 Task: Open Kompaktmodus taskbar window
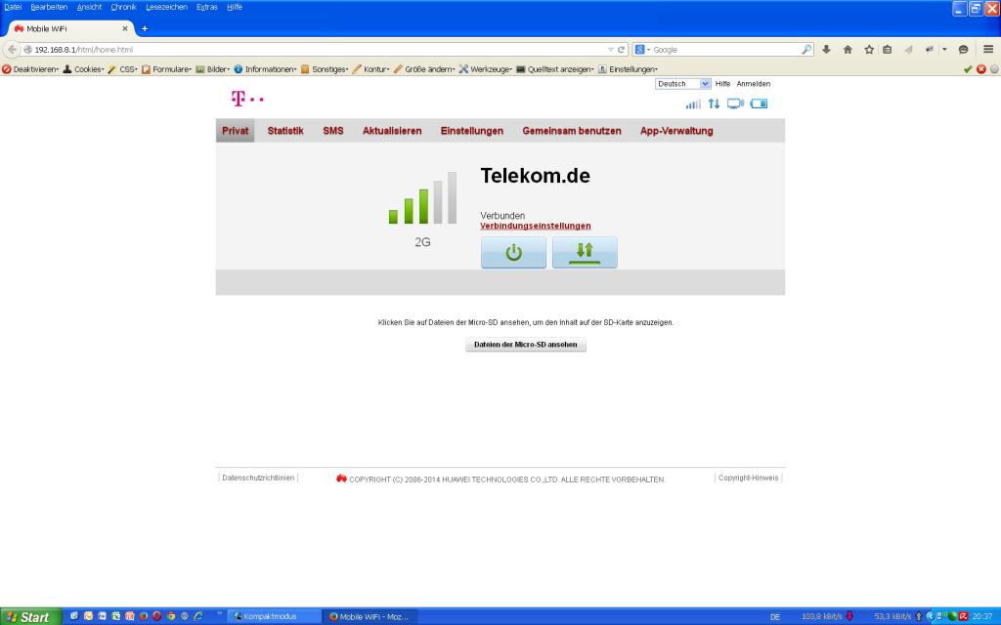coord(275,617)
